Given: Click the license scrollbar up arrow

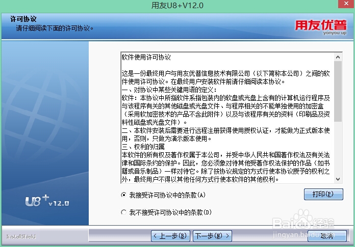Looking at the screenshot, I should (338, 57).
